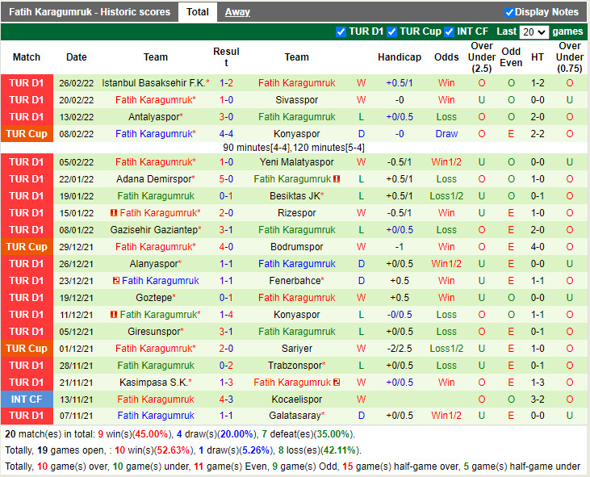Click TUR Cup label on 29/12/21 row
Screen dimensions: 590x477
pos(27,247)
